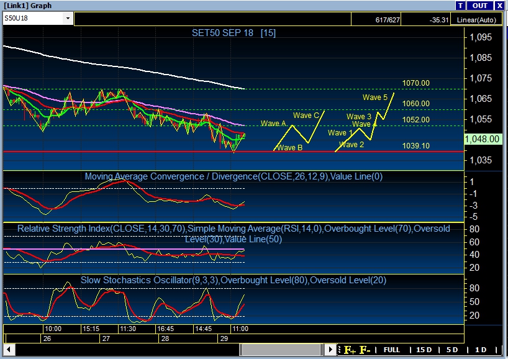This screenshot has height=359, width=508.
Task: Click the S50U18 symbol input box
Action: click(x=34, y=19)
